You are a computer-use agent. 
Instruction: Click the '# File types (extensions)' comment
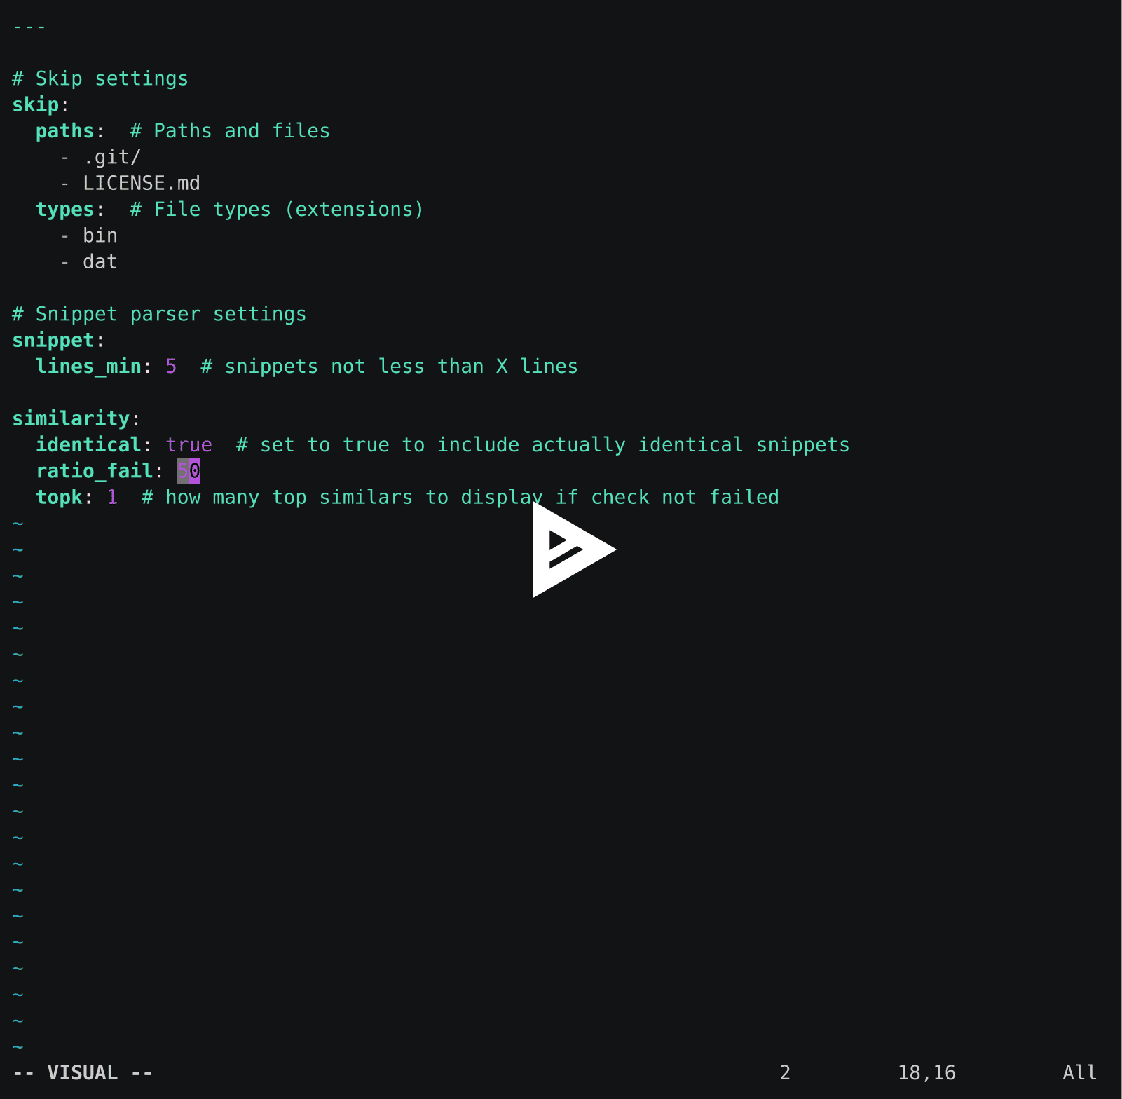277,210
